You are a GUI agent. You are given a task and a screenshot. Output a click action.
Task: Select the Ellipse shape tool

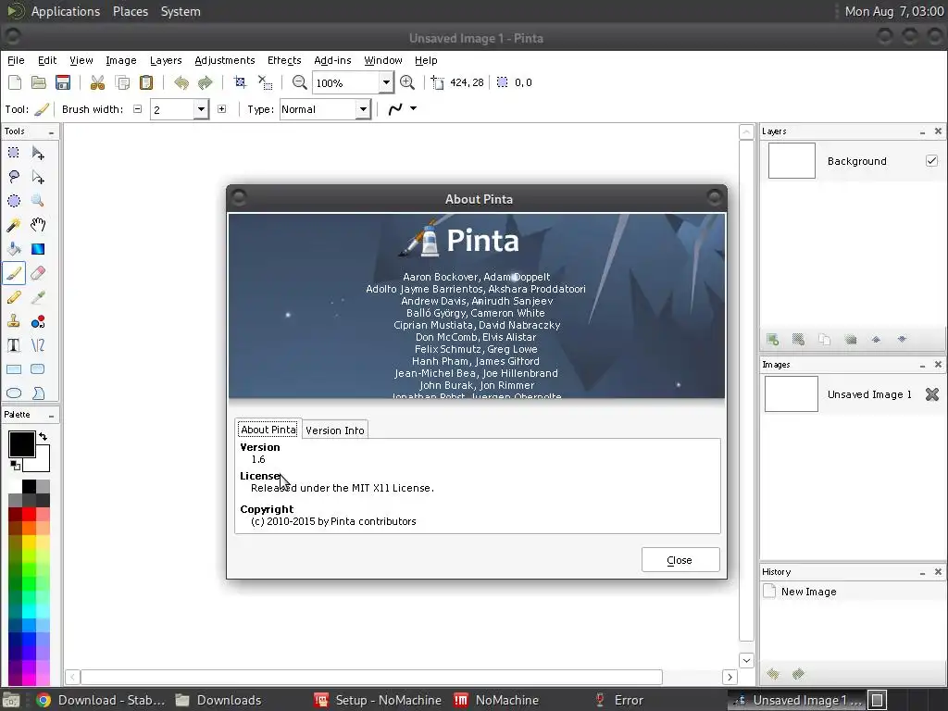pyautogui.click(x=13, y=393)
